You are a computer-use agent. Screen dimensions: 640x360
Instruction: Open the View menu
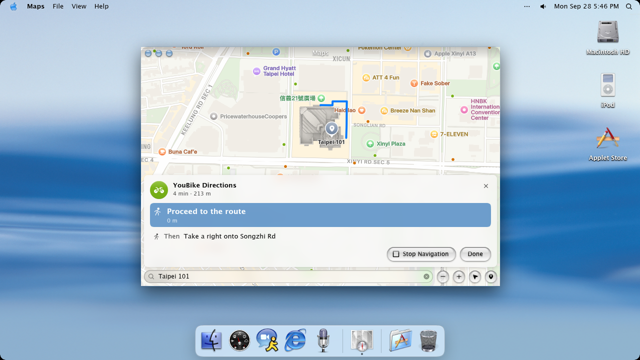79,6
